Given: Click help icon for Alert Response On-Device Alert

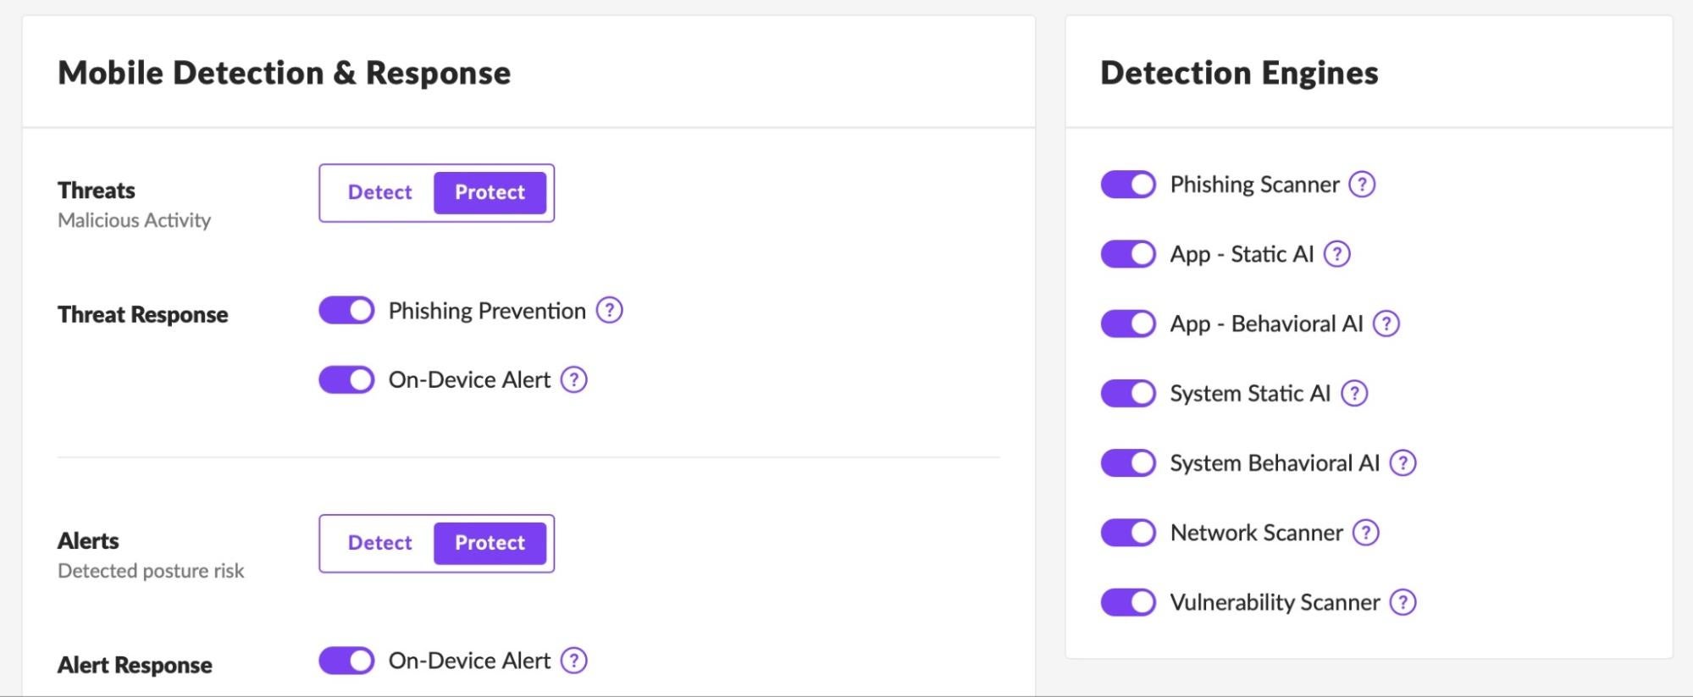Looking at the screenshot, I should (x=574, y=661).
